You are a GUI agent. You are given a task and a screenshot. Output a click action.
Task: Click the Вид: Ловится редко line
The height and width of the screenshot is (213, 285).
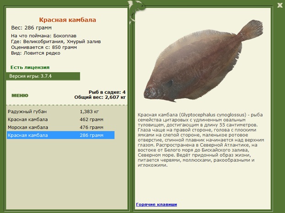(35, 53)
